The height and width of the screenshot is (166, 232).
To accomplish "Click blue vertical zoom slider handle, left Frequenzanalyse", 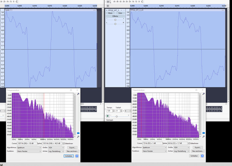I will click(78, 133).
